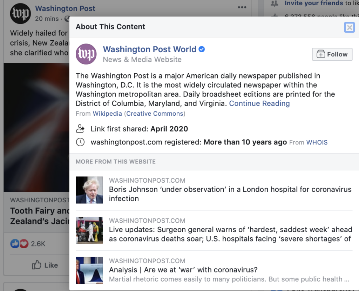This screenshot has width=359, height=291.
Task: Click the clock icon beside domain registration
Action: click(x=80, y=142)
